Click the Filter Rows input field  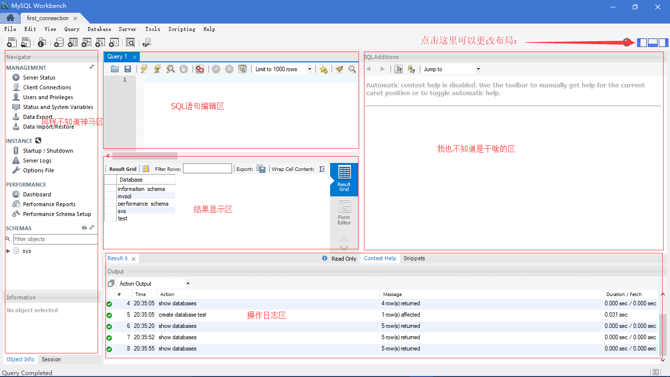(x=207, y=169)
